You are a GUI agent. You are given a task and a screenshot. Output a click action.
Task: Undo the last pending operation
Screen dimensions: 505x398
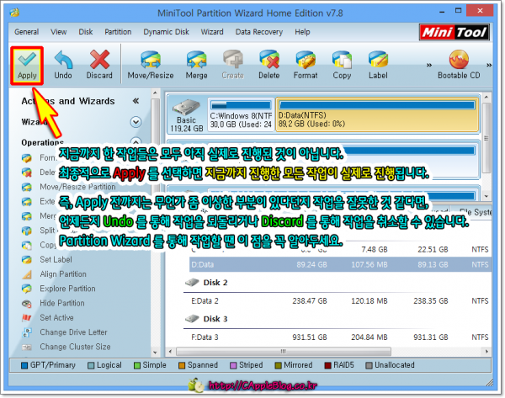pos(63,65)
